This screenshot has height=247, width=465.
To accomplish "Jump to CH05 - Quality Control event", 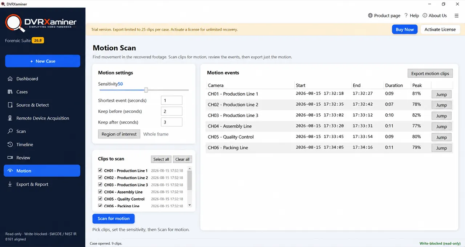I will [441, 137].
